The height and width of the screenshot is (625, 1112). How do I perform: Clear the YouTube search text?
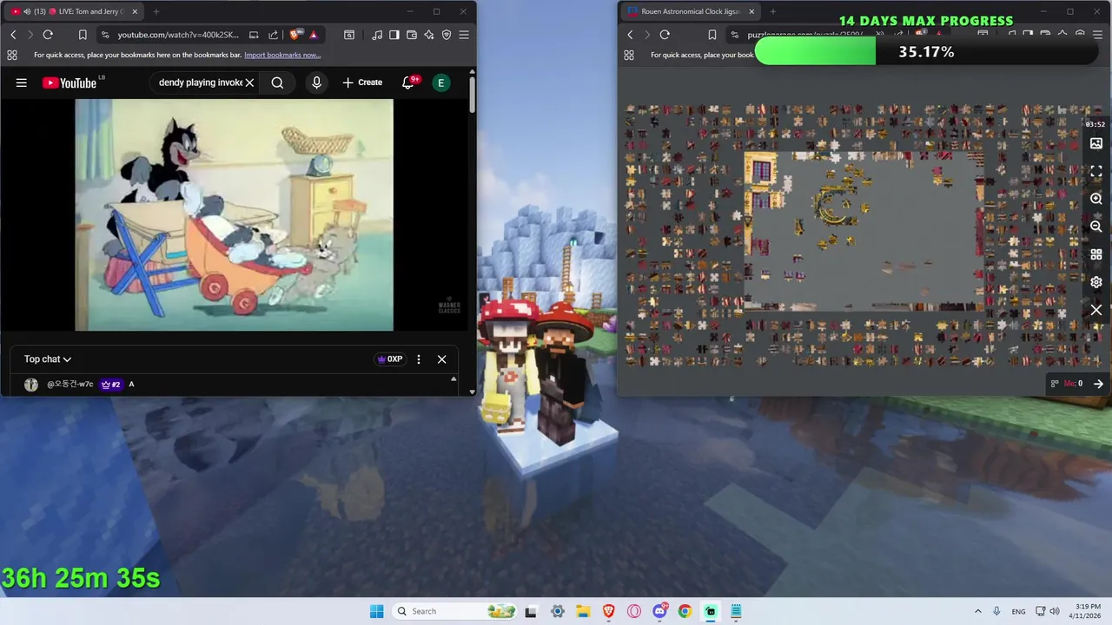[249, 82]
